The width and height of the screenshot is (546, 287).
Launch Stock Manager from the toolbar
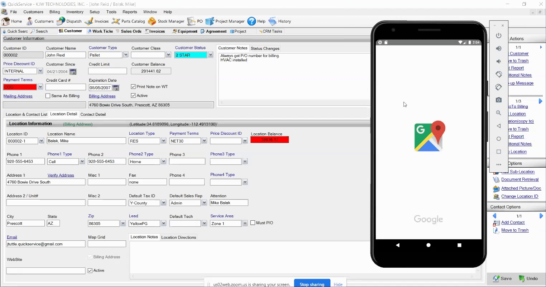166,21
